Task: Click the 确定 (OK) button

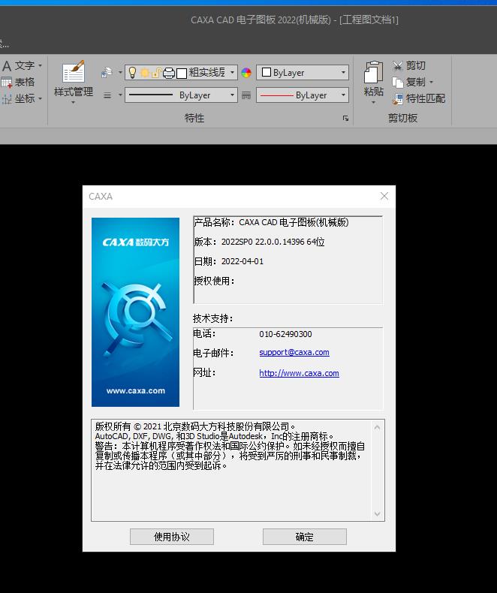Action: [x=305, y=537]
